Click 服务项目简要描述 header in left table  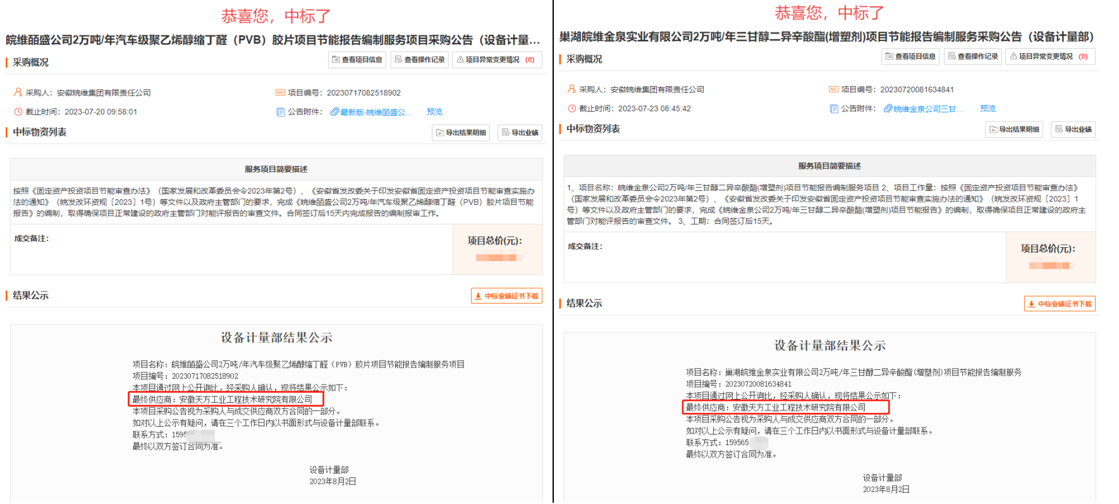tap(276, 169)
